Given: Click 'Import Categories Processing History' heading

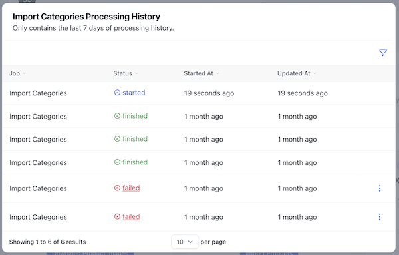Looking at the screenshot, I should click(86, 17).
